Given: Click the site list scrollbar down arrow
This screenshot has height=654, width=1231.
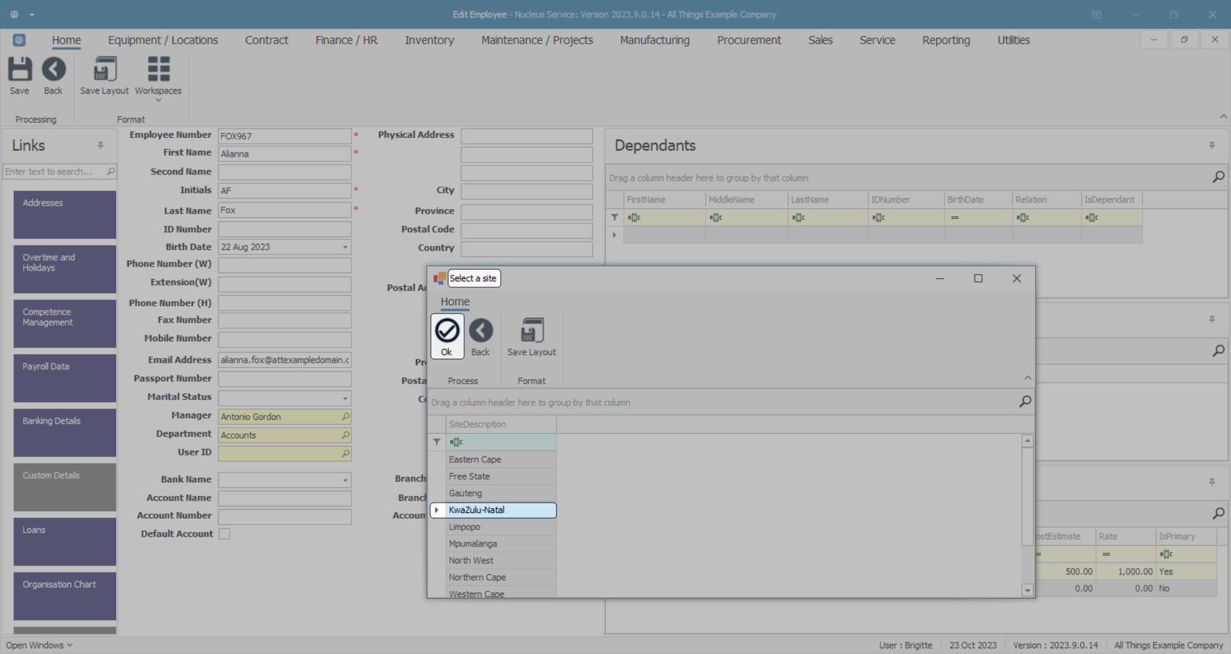Looking at the screenshot, I should (1027, 590).
